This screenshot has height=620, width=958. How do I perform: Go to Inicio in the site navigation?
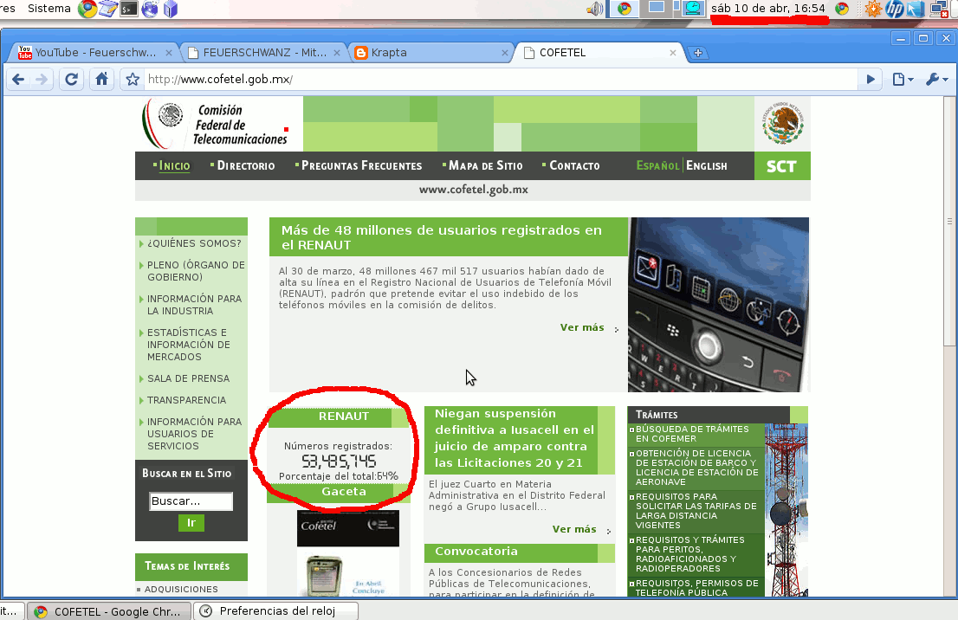coord(175,165)
